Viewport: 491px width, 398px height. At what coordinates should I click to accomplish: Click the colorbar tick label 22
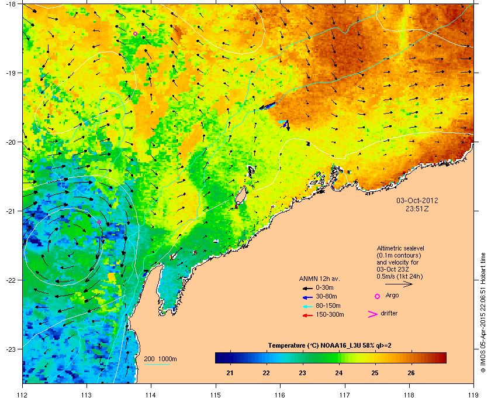click(x=266, y=373)
